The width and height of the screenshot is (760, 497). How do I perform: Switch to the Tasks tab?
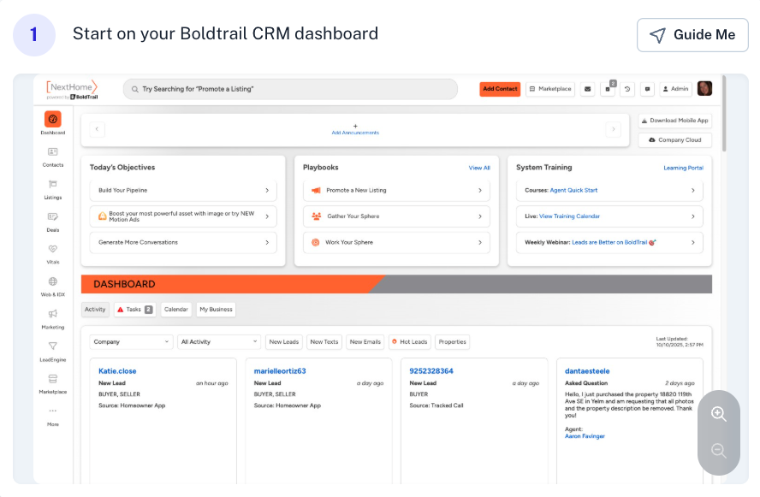[134, 310]
